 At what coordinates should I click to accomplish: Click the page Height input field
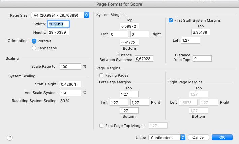58,32
